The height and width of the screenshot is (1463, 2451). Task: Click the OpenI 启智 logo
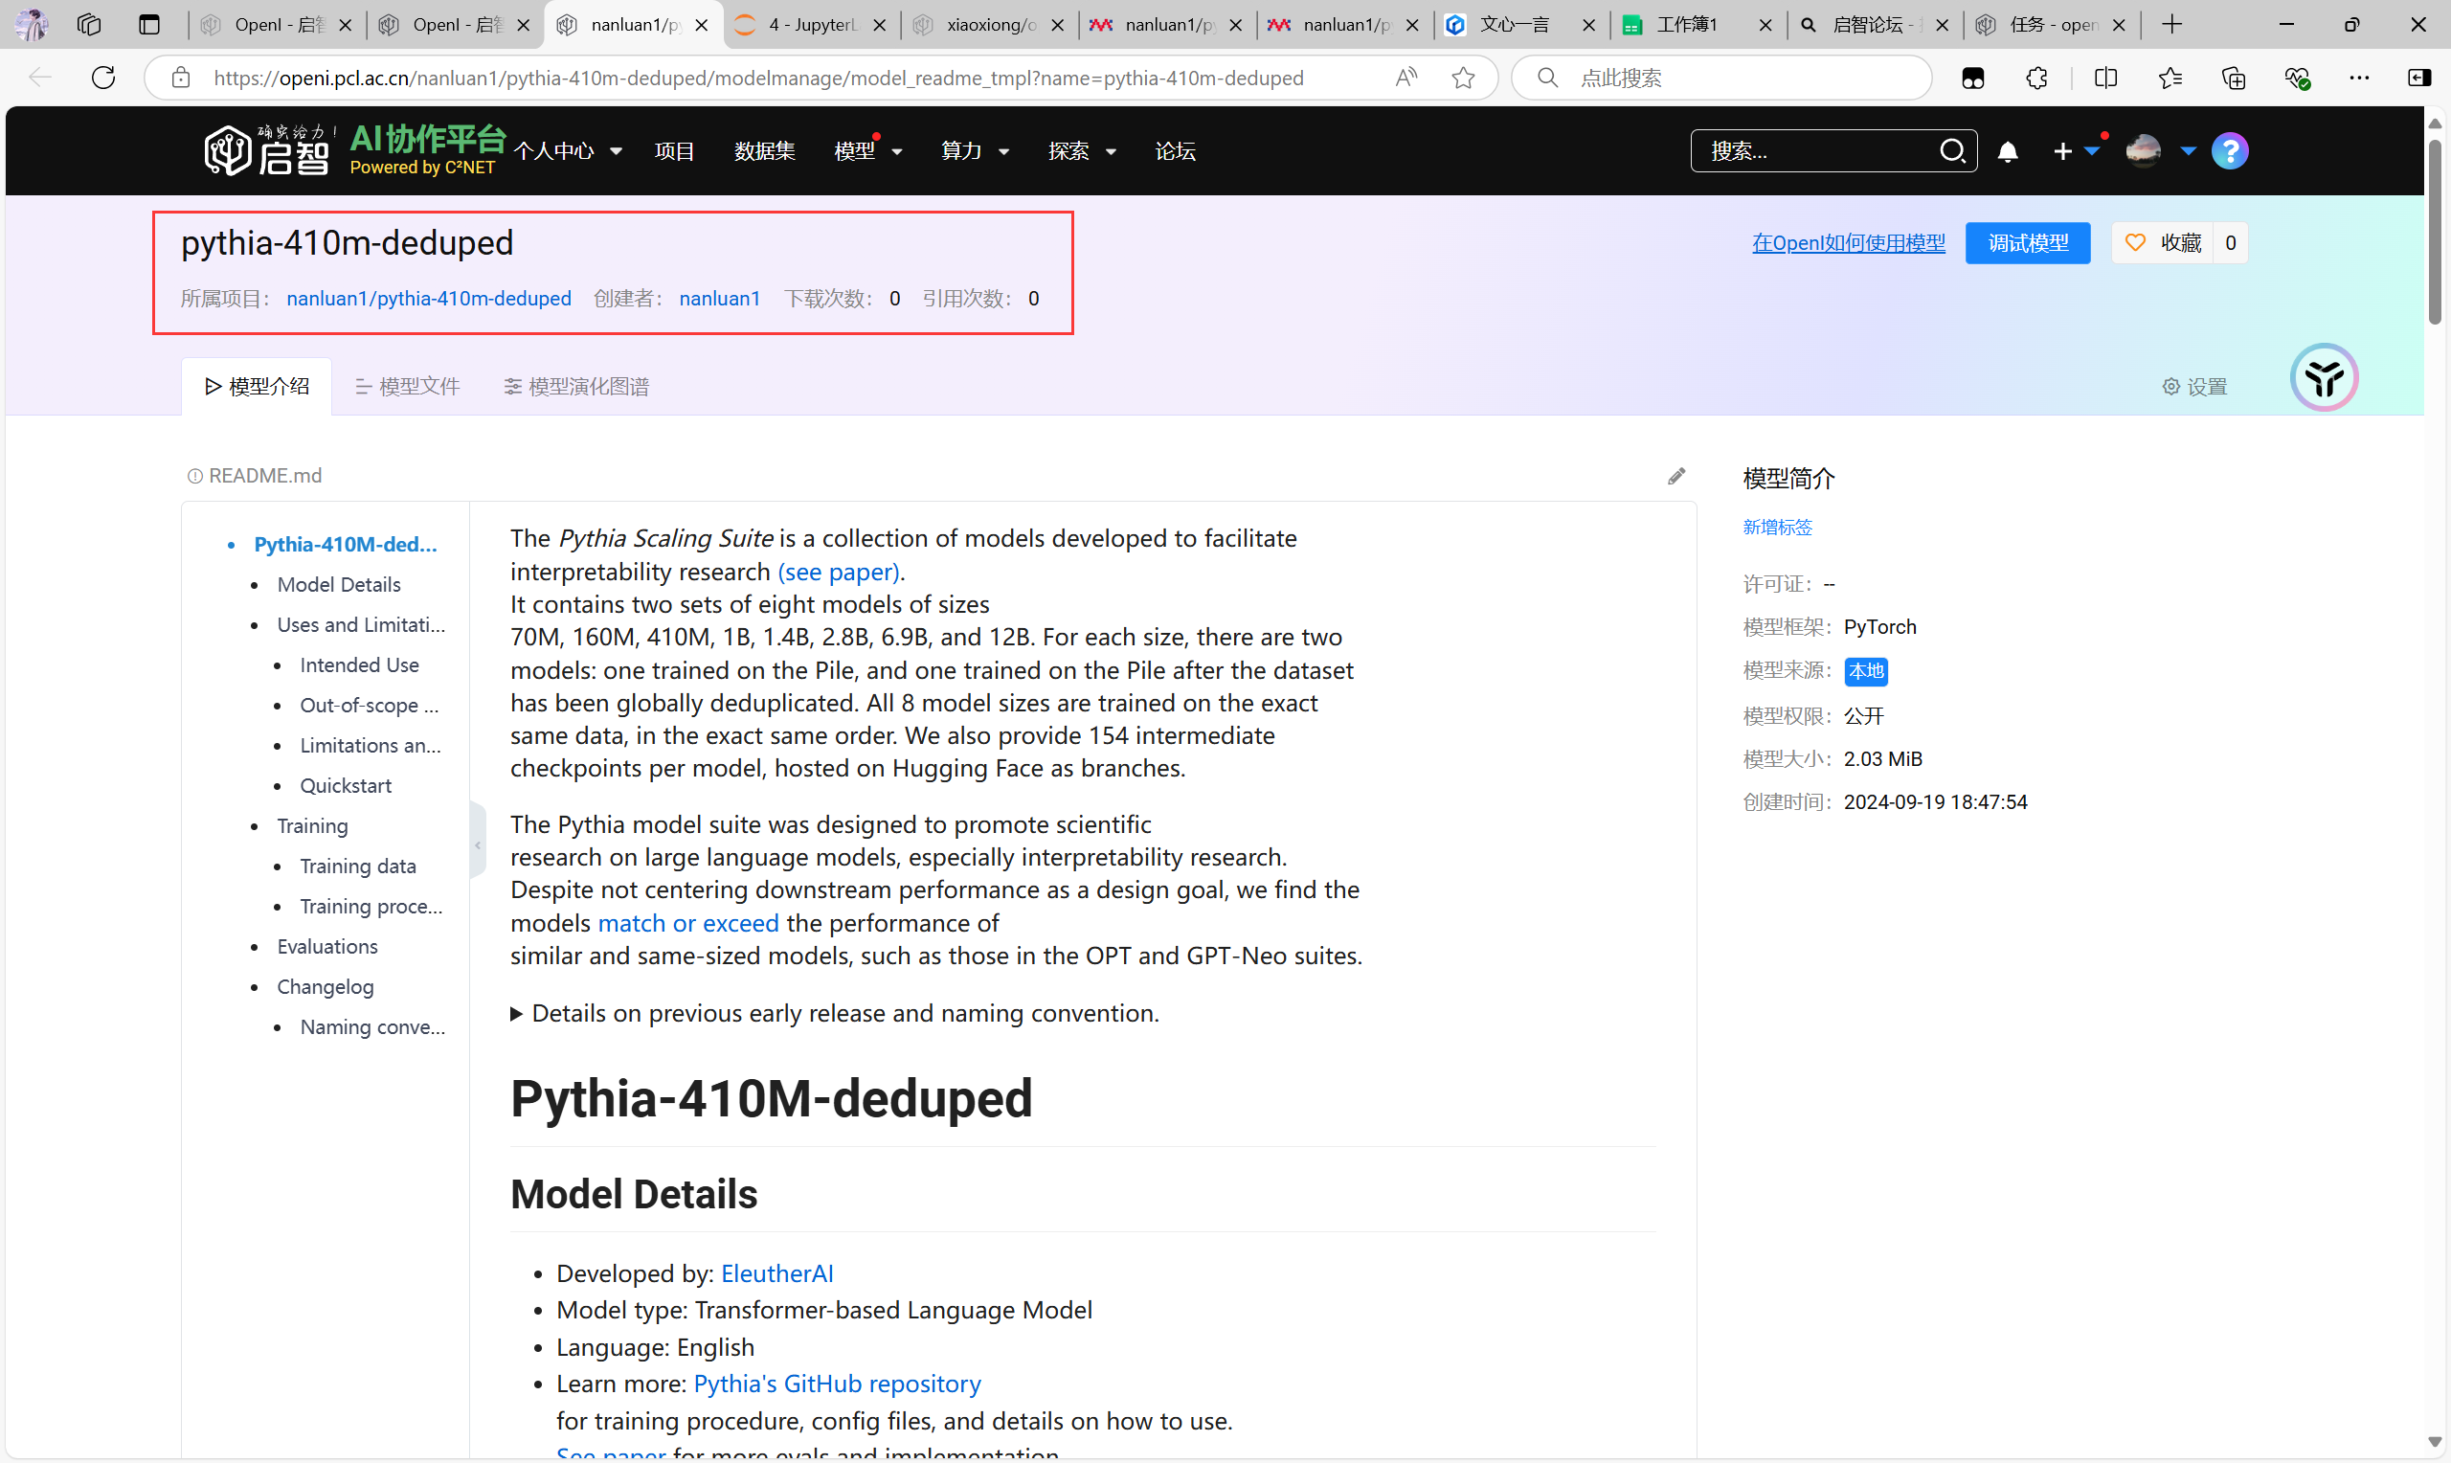267,151
